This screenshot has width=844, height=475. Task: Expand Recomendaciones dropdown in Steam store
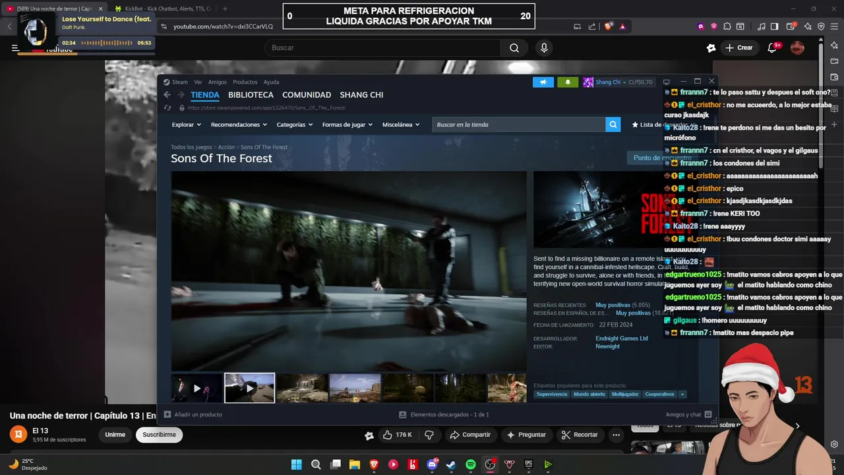[x=239, y=125]
